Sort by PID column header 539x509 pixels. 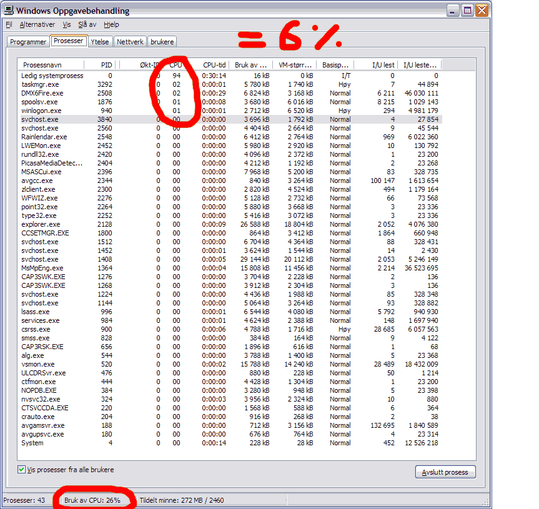tap(100, 64)
